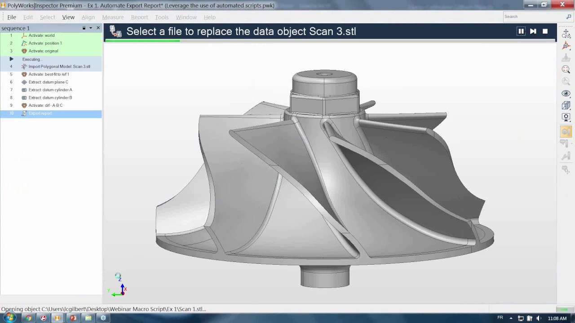
Task: Open PowerPoint from the taskbar
Action: point(73,318)
